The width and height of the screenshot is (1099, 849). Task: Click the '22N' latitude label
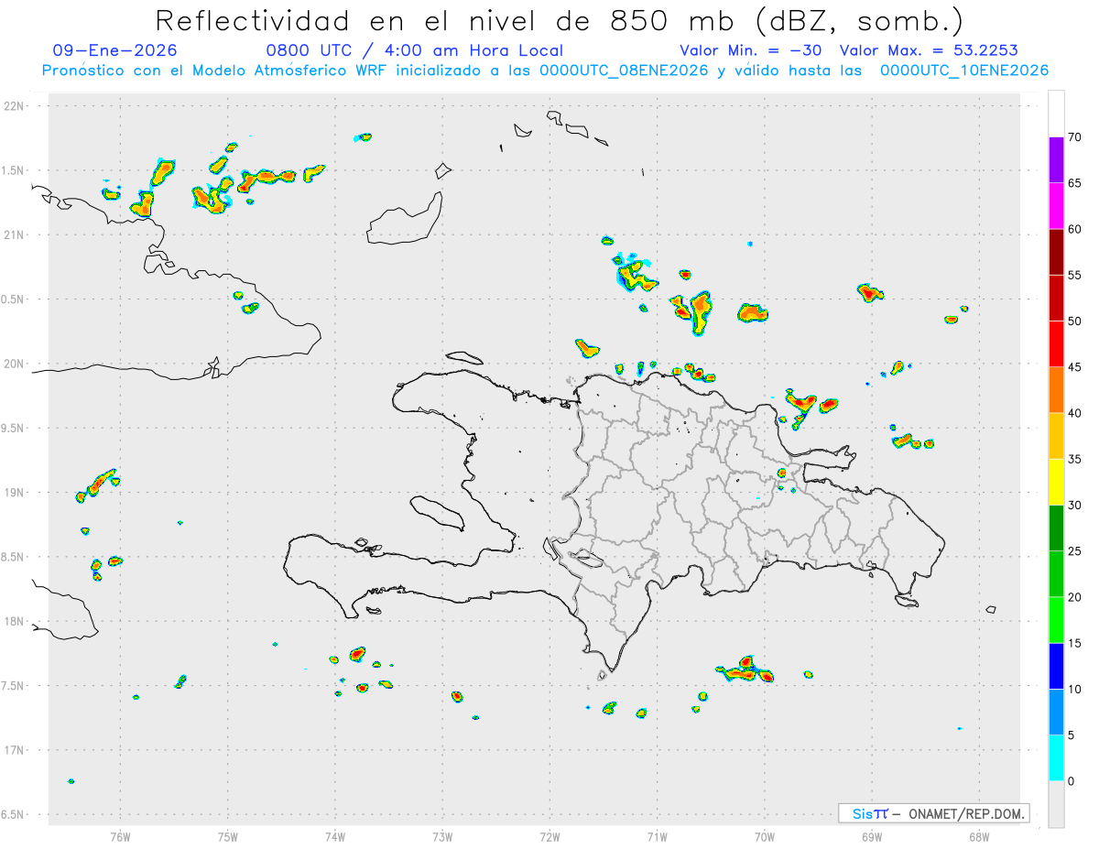point(15,106)
